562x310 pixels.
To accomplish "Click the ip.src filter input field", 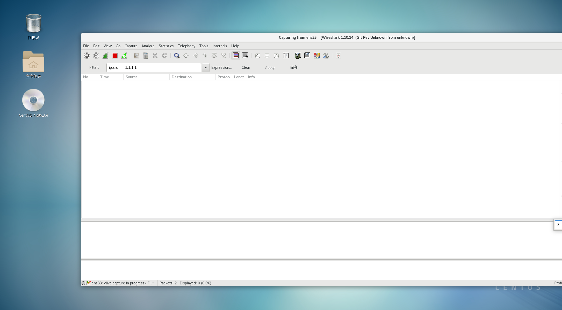I will (154, 67).
